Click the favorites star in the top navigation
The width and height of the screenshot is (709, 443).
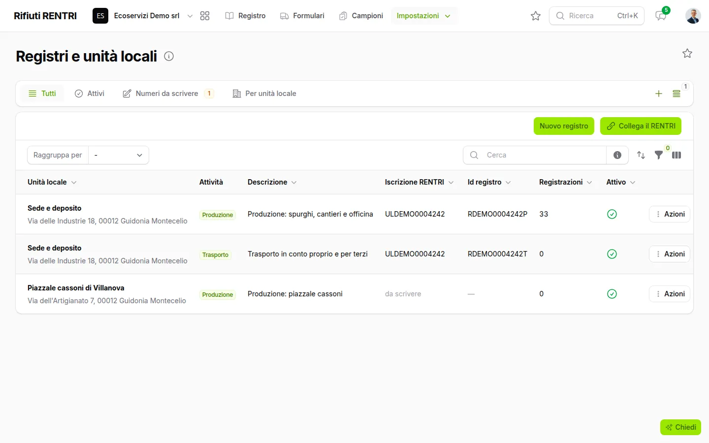536,16
